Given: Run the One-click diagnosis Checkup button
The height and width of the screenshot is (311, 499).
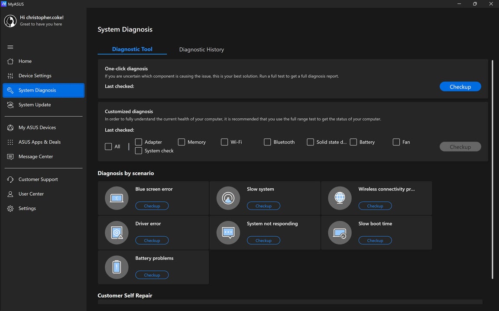Looking at the screenshot, I should tap(460, 87).
